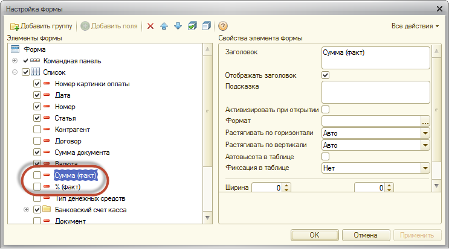
Task: Click the Командная панель row icon
Action: tap(35, 60)
